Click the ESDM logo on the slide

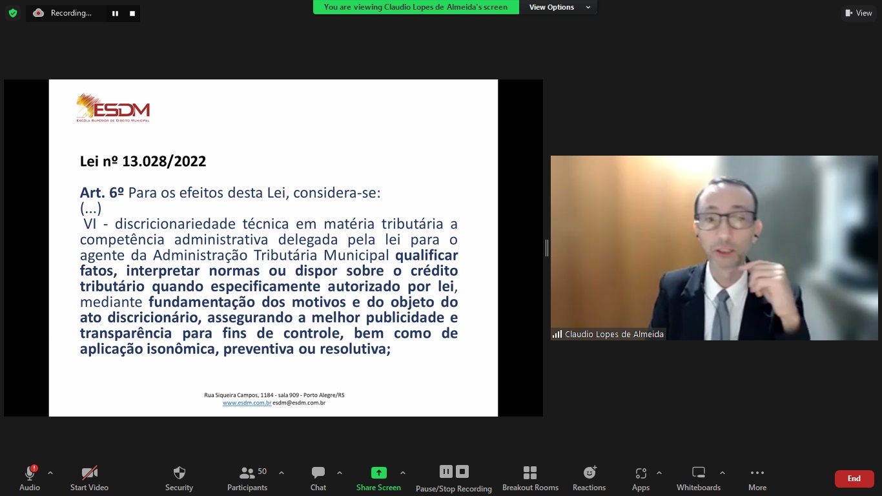pos(113,108)
